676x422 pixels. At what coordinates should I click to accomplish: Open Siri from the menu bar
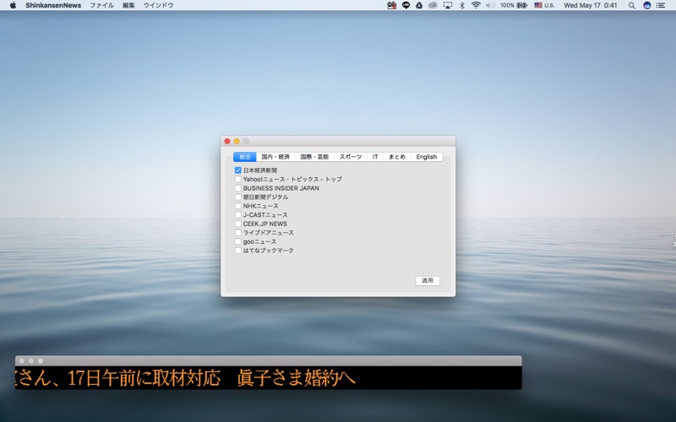[646, 5]
